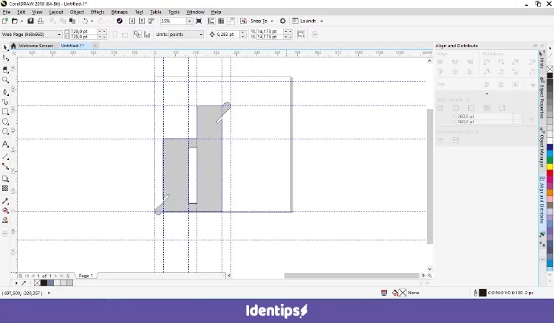Open the Options gear icon

click(283, 21)
